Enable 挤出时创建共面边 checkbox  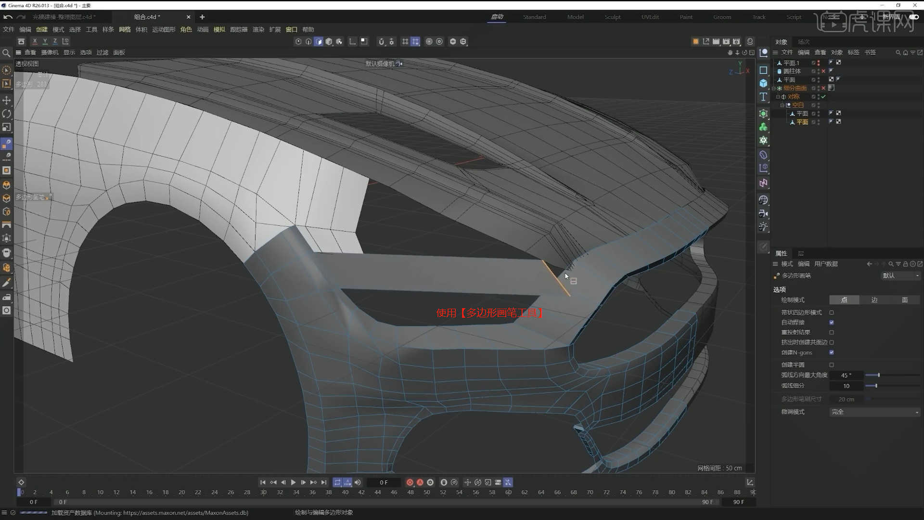(832, 342)
